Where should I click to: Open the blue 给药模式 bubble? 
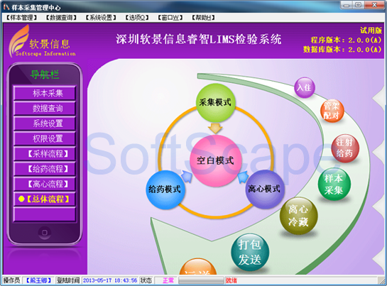tap(165, 189)
